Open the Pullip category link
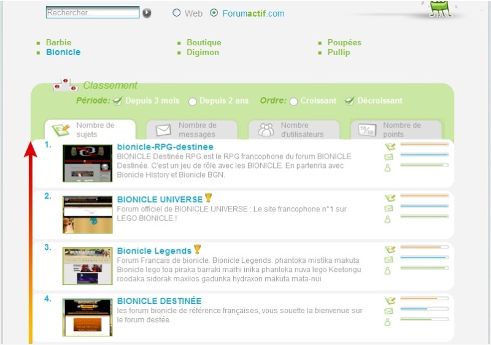 [339, 52]
